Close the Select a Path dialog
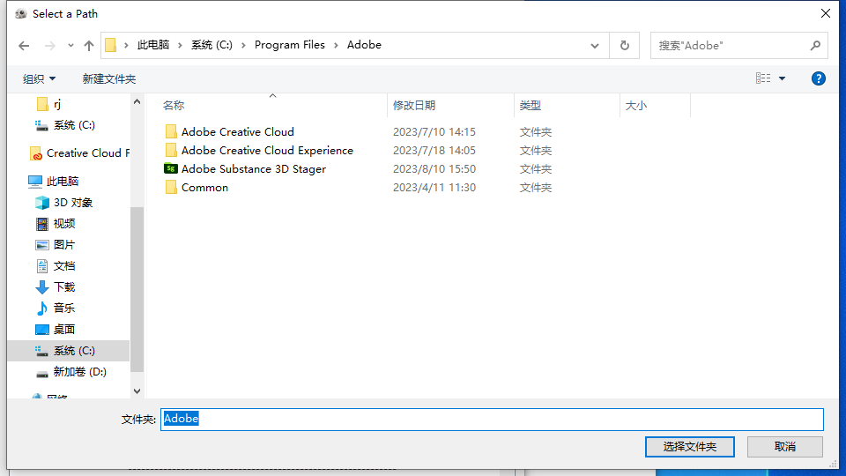Screen dimensions: 846x476 [x=826, y=13]
